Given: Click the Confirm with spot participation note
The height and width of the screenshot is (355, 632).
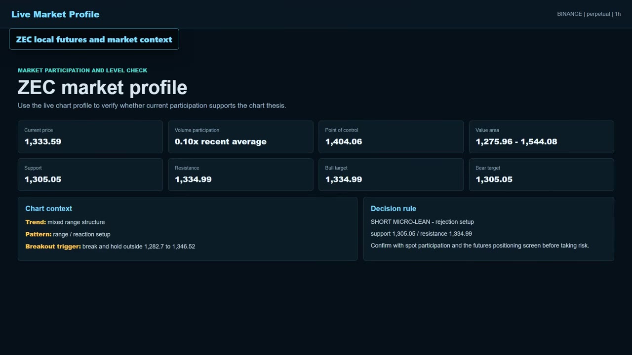Looking at the screenshot, I should click(x=480, y=246).
